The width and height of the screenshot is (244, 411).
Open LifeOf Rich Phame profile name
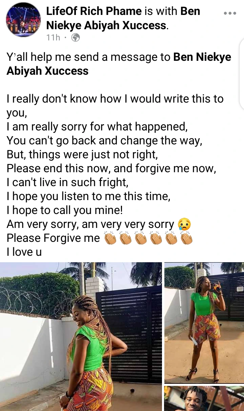coord(94,11)
